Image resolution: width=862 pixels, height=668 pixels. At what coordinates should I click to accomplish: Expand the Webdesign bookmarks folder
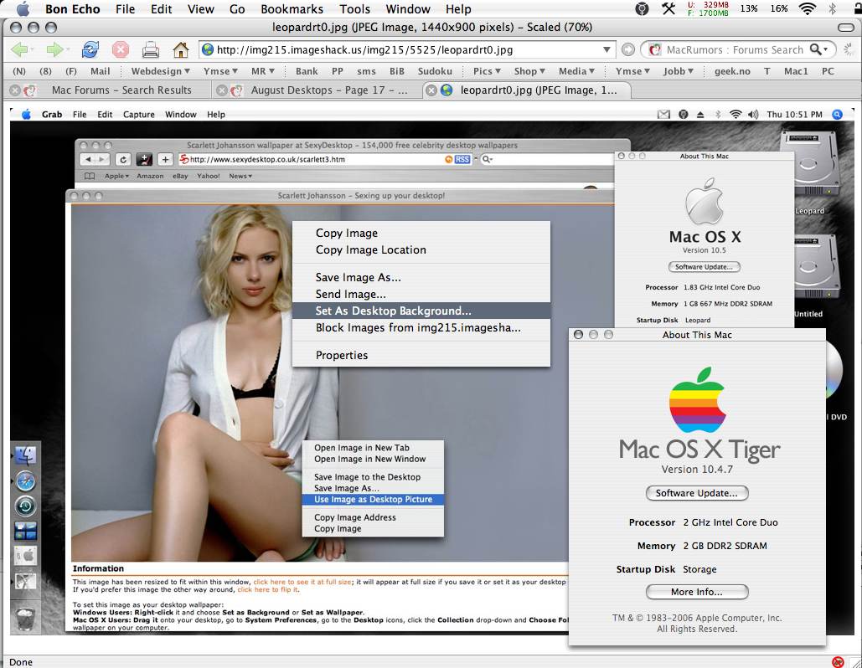[161, 71]
